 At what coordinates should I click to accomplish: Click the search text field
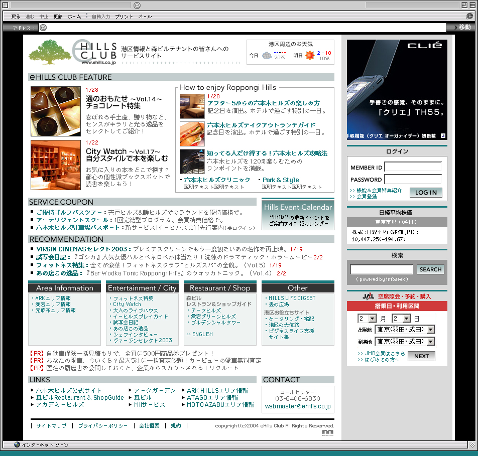(381, 269)
